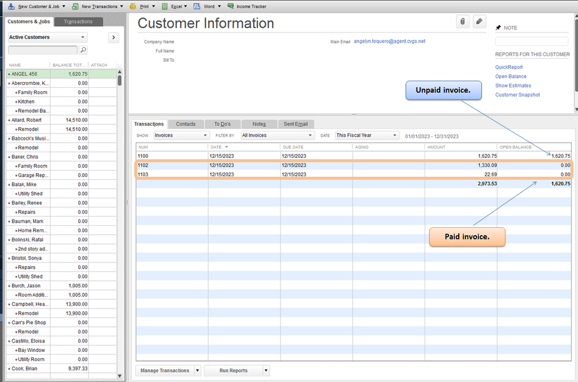This screenshot has width=578, height=382.
Task: Click the New Customer & Job icon
Action: [x=12, y=6]
